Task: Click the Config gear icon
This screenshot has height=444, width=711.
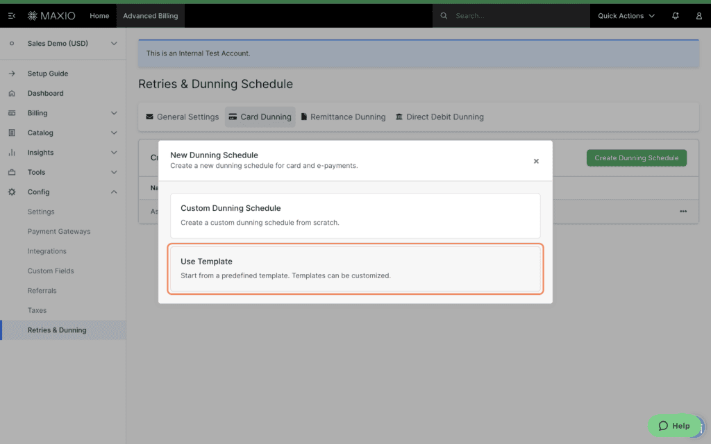Action: click(x=12, y=192)
